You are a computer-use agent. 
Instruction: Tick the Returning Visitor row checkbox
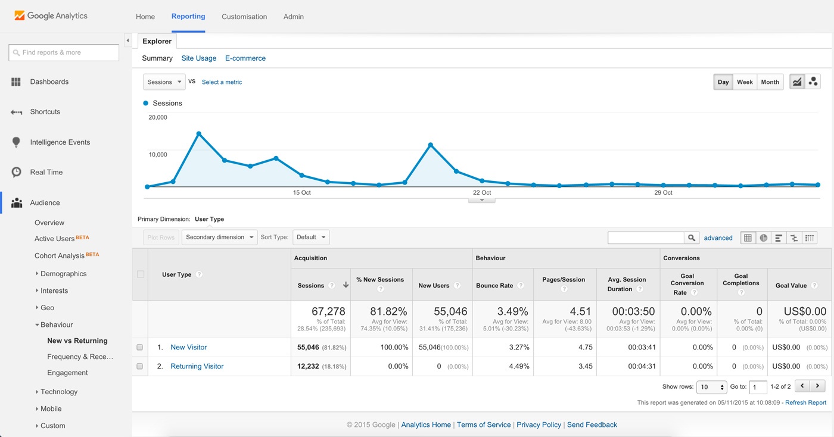140,367
